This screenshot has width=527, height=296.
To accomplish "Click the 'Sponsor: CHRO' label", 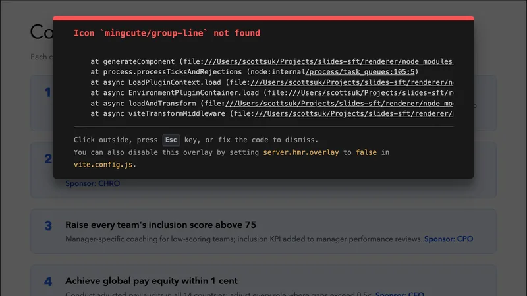I will pos(92,184).
